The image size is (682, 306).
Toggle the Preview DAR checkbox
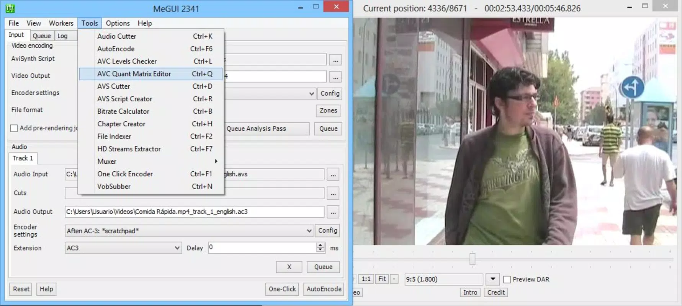pyautogui.click(x=507, y=280)
